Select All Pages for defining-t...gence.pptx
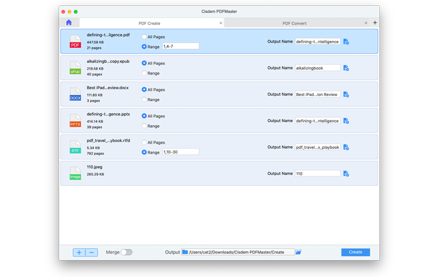Screen dimensions: 445x277 click(x=144, y=116)
